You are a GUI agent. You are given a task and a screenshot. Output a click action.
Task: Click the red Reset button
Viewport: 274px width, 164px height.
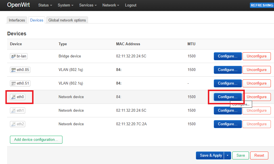tap(259, 156)
